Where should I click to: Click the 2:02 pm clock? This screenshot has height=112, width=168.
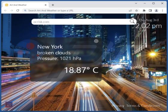148,26
